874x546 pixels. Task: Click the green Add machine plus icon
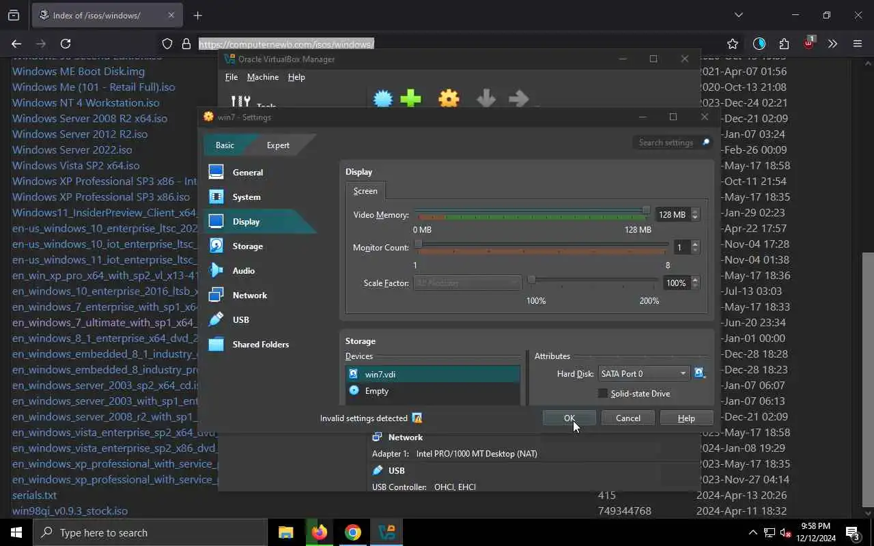coord(410,99)
